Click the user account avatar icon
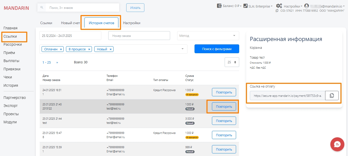348x156 pixels. (306, 6)
